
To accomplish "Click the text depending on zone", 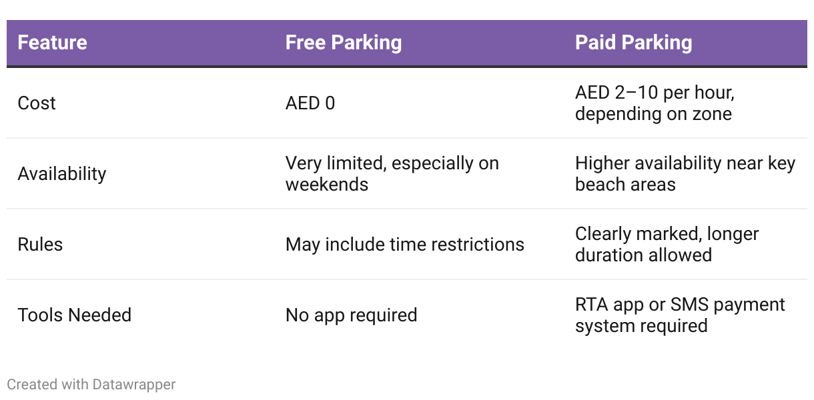I will pos(653,114).
